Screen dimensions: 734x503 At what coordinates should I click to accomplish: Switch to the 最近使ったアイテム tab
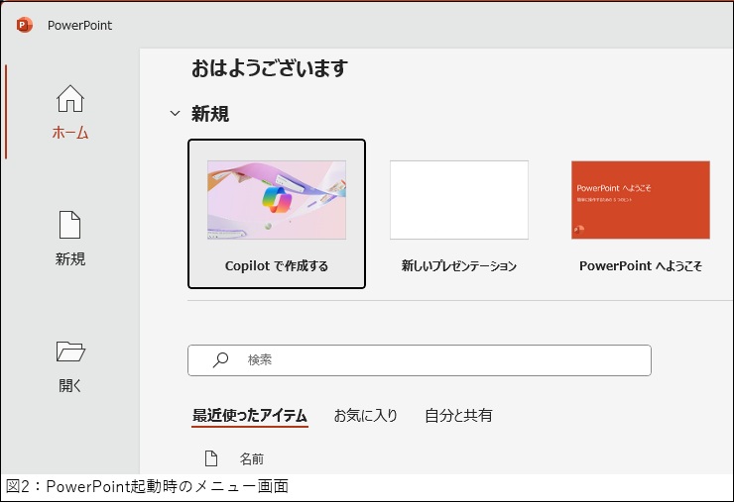250,416
